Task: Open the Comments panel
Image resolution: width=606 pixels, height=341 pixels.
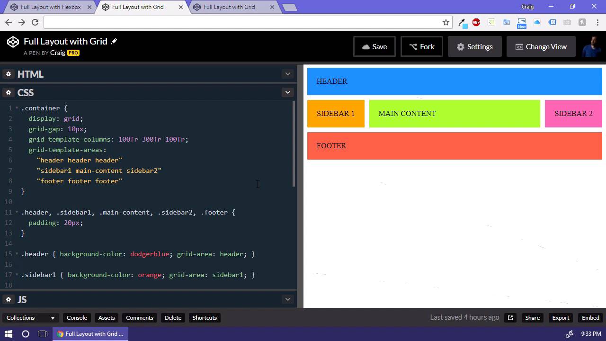Action: coord(140,318)
